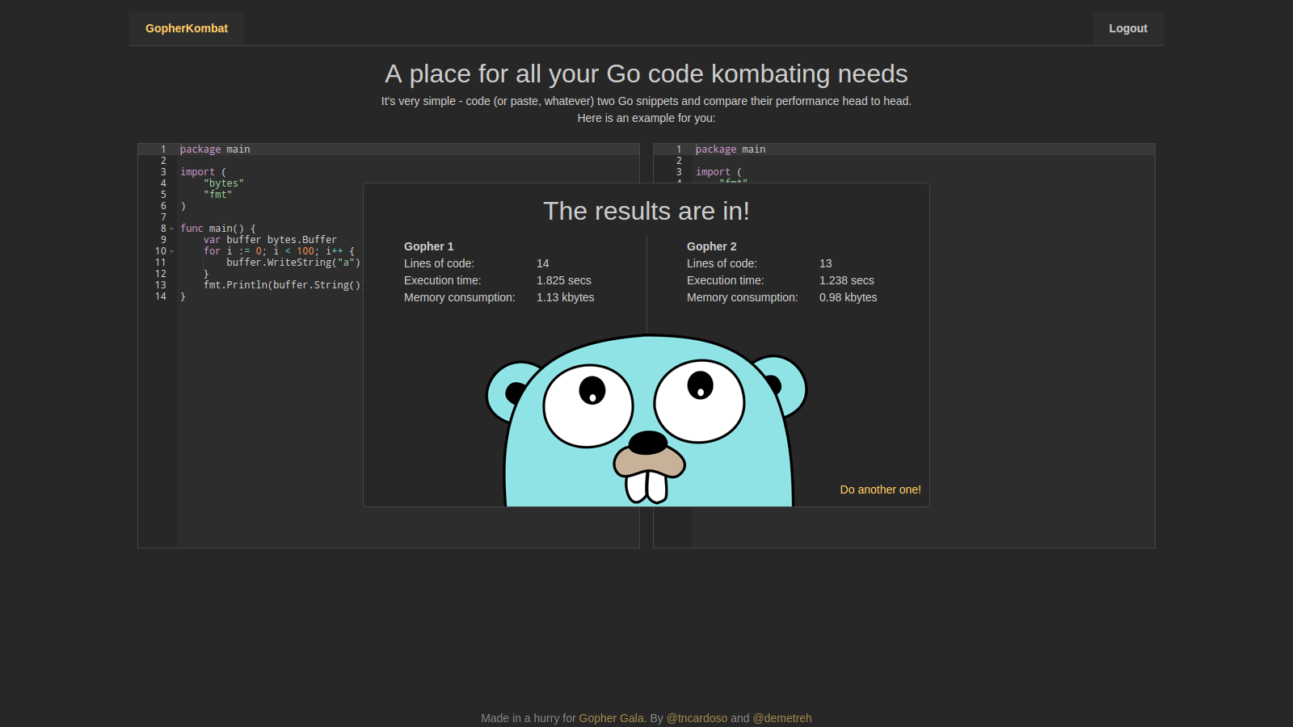Click the '"fmt"' import line in left editor
The width and height of the screenshot is (1293, 727).
click(x=218, y=195)
